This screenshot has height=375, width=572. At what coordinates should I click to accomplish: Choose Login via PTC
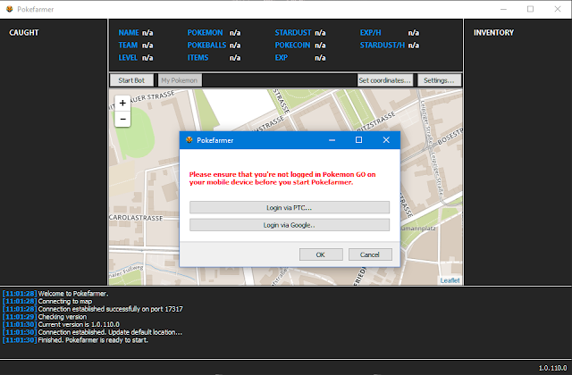coord(290,208)
